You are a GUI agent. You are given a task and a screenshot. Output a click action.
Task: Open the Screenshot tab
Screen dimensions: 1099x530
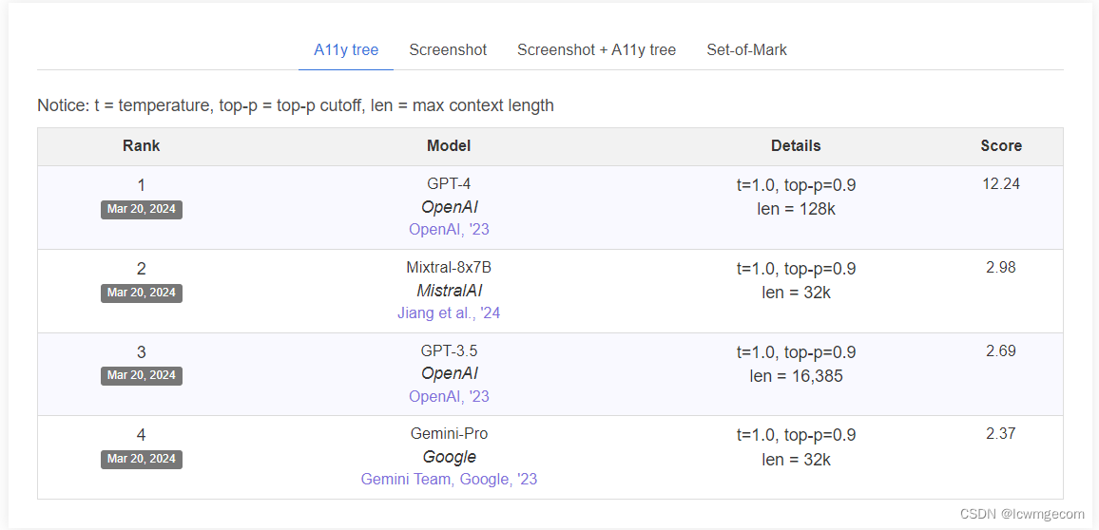(448, 50)
